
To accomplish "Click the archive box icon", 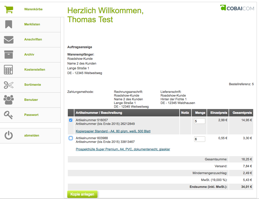I will point(8,55).
